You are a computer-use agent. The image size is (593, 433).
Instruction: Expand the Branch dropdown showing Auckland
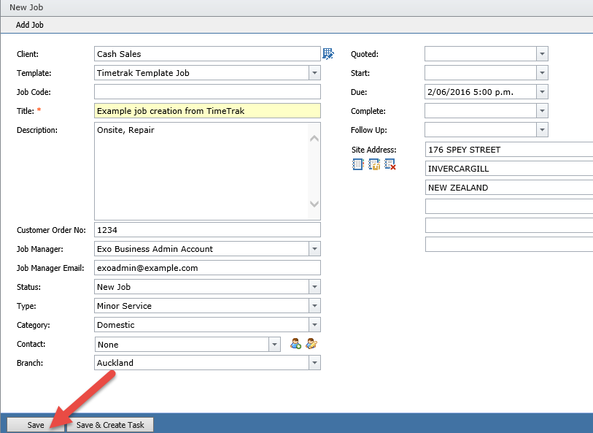pos(314,363)
